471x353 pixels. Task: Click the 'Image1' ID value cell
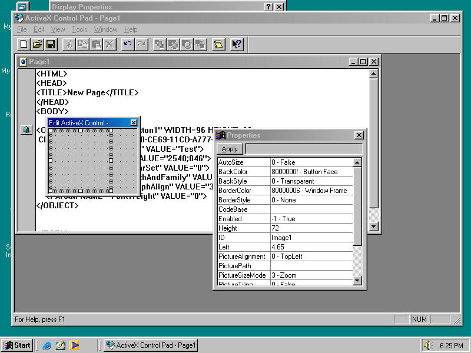coord(311,238)
